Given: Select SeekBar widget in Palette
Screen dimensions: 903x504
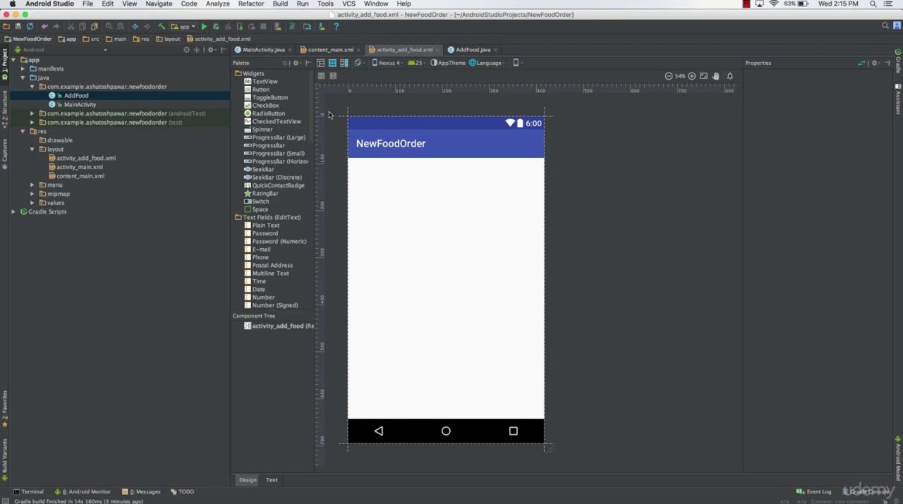Looking at the screenshot, I should pos(262,170).
